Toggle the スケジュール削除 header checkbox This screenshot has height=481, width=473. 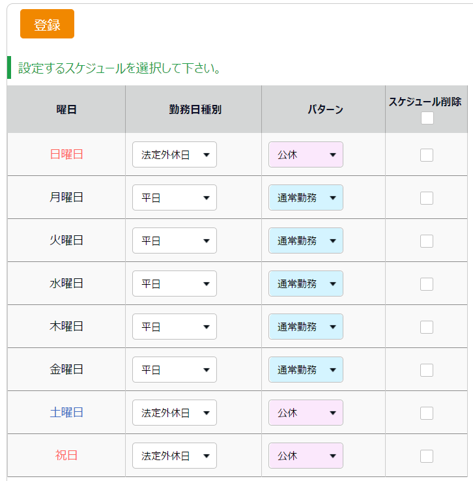tap(427, 118)
